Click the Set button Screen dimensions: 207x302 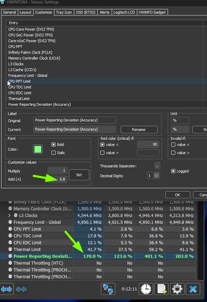79,175
